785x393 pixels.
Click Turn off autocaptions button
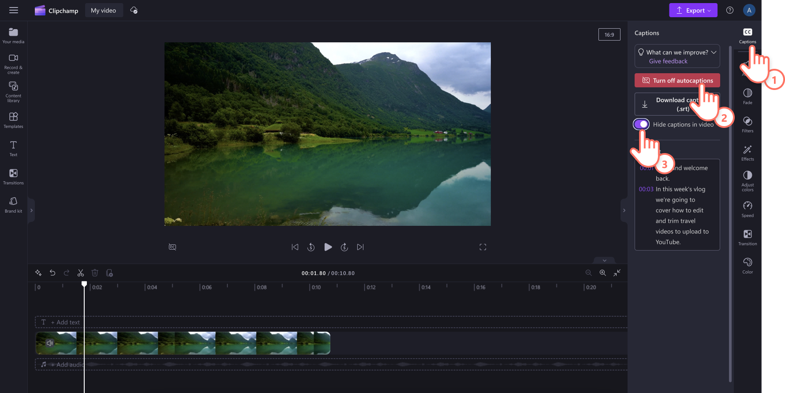coord(677,80)
